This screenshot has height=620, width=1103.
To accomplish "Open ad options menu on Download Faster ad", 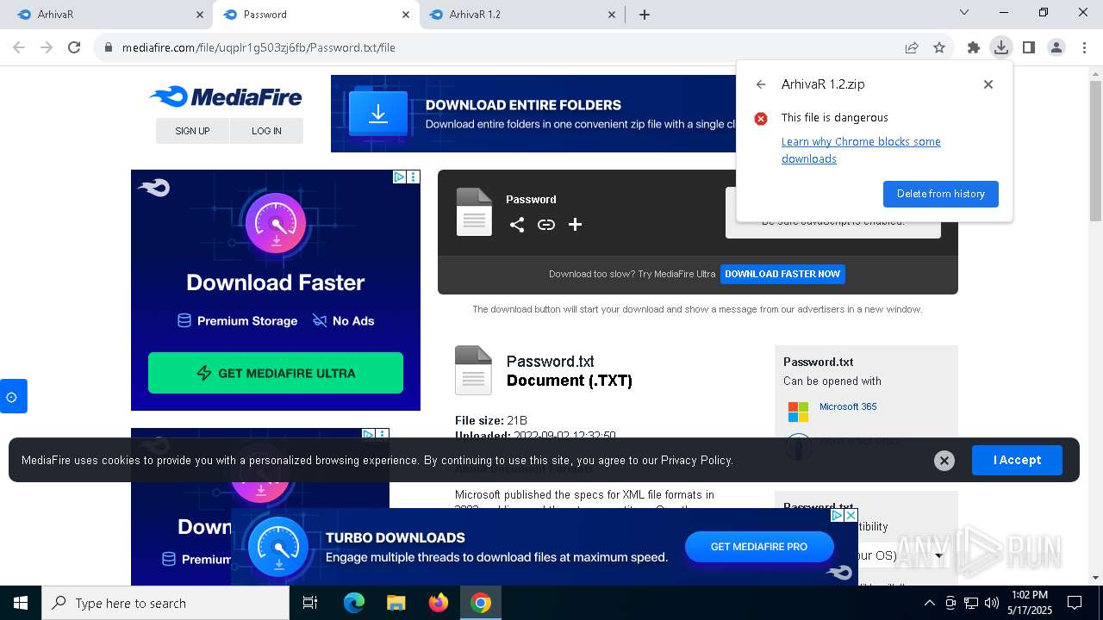I will point(413,177).
